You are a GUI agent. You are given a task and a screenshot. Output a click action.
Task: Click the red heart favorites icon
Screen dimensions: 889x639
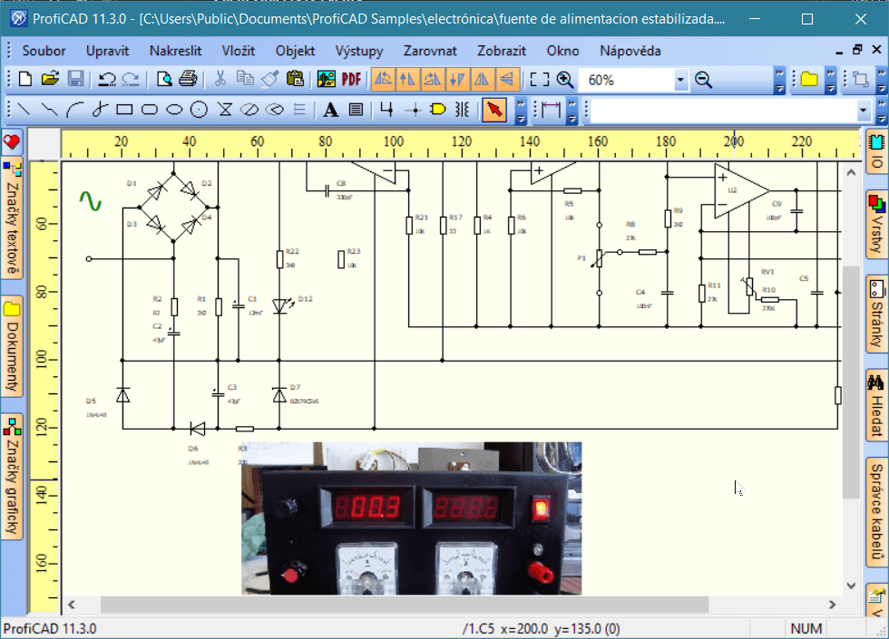[x=12, y=142]
